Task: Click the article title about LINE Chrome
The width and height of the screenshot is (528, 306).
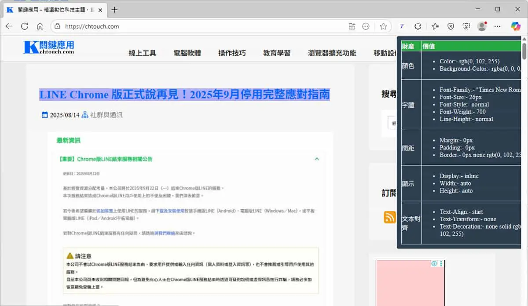Action: pos(184,95)
